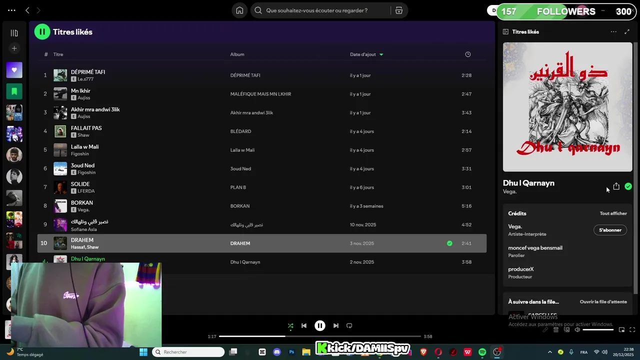The image size is (640, 360).
Task: Open artist Vega. under song title
Action: [x=509, y=191]
